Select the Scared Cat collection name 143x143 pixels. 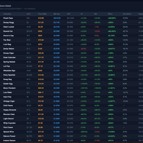point(8,31)
